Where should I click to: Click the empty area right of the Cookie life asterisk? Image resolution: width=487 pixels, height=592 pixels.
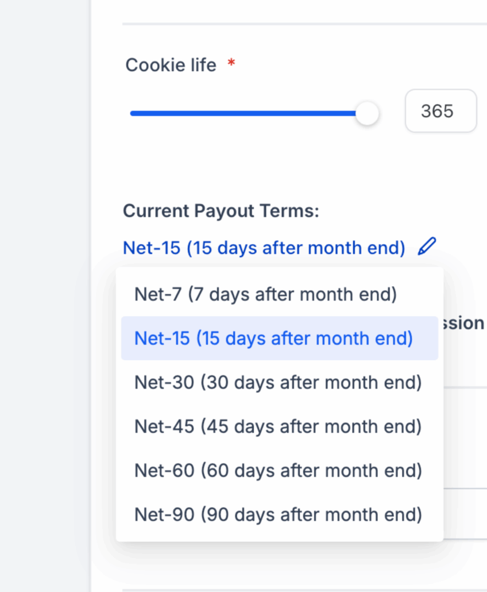pyautogui.click(x=358, y=65)
